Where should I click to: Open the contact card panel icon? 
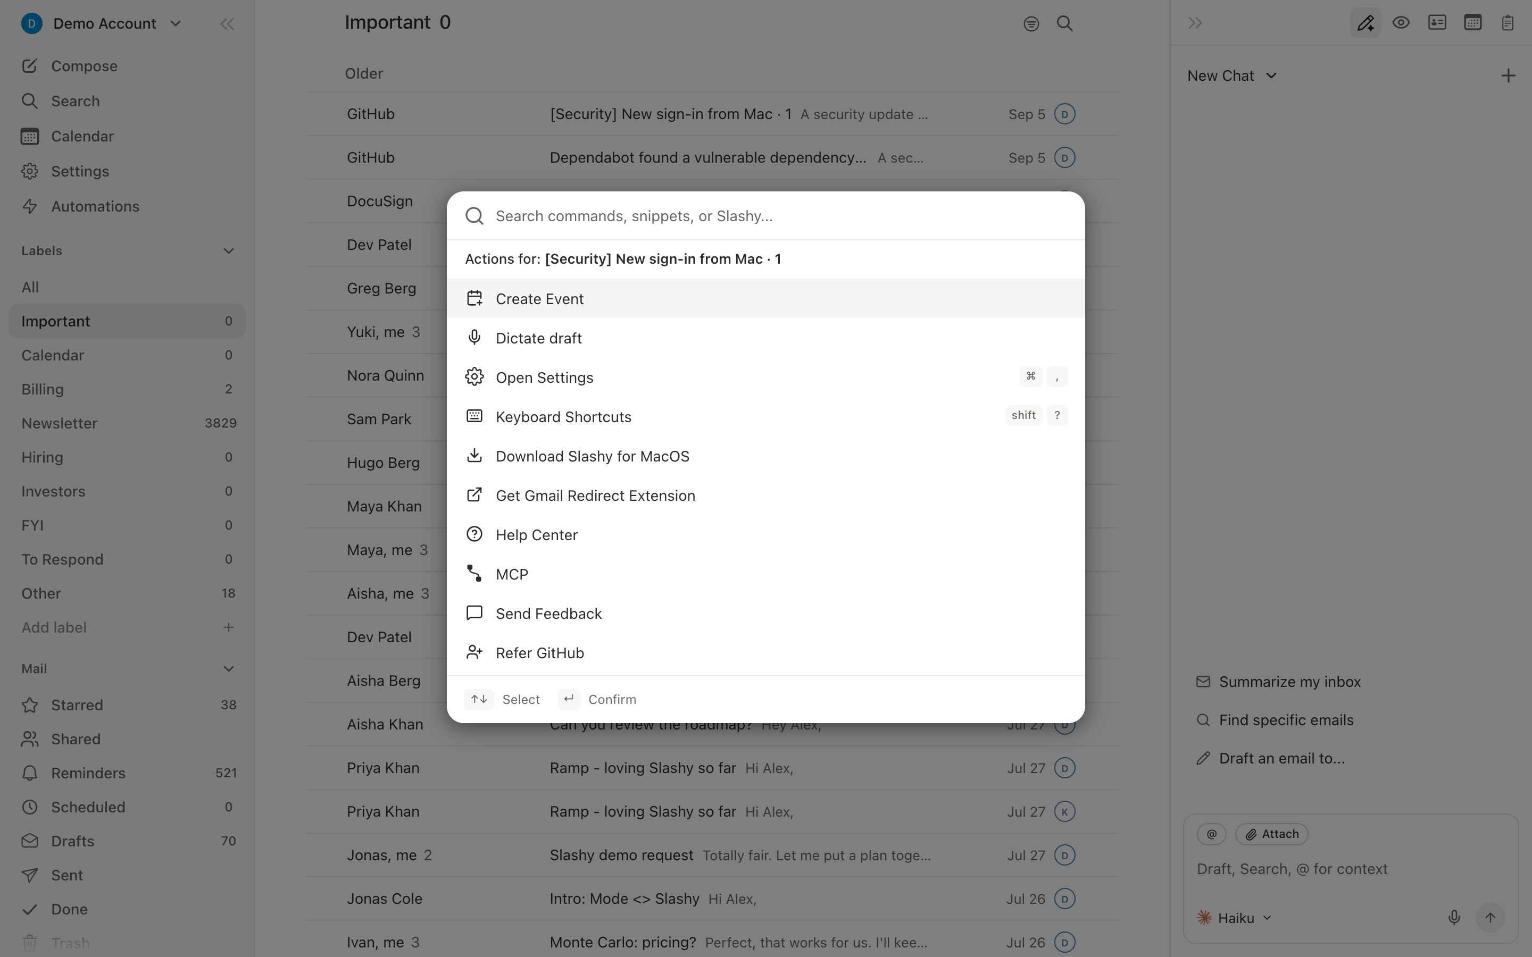point(1437,23)
